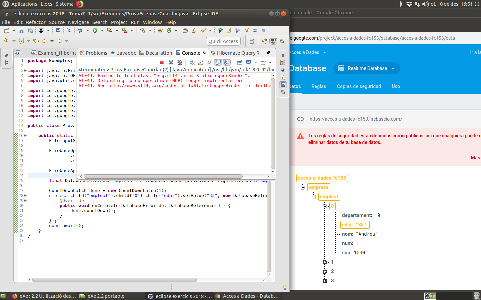The height and width of the screenshot is (300, 481).
Task: Toggle Show Console on standard error change
Action: point(227,62)
